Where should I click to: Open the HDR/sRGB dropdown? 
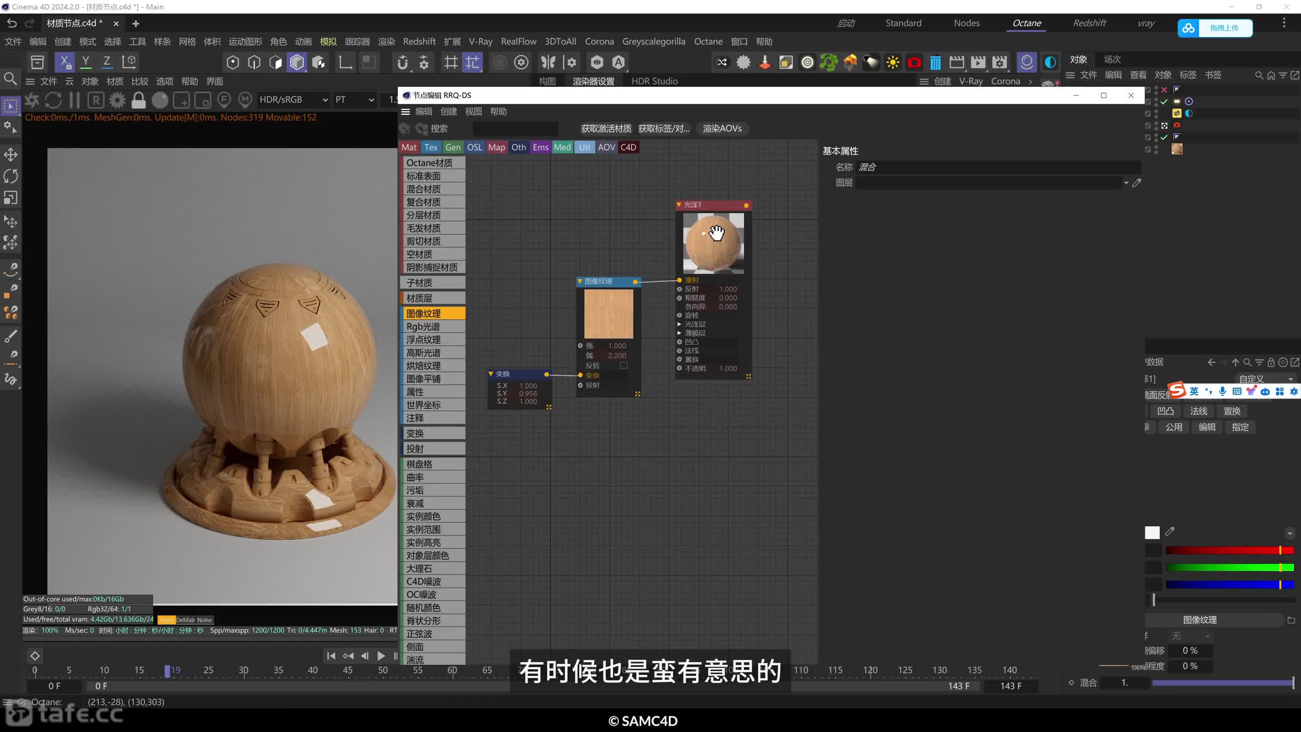click(293, 100)
